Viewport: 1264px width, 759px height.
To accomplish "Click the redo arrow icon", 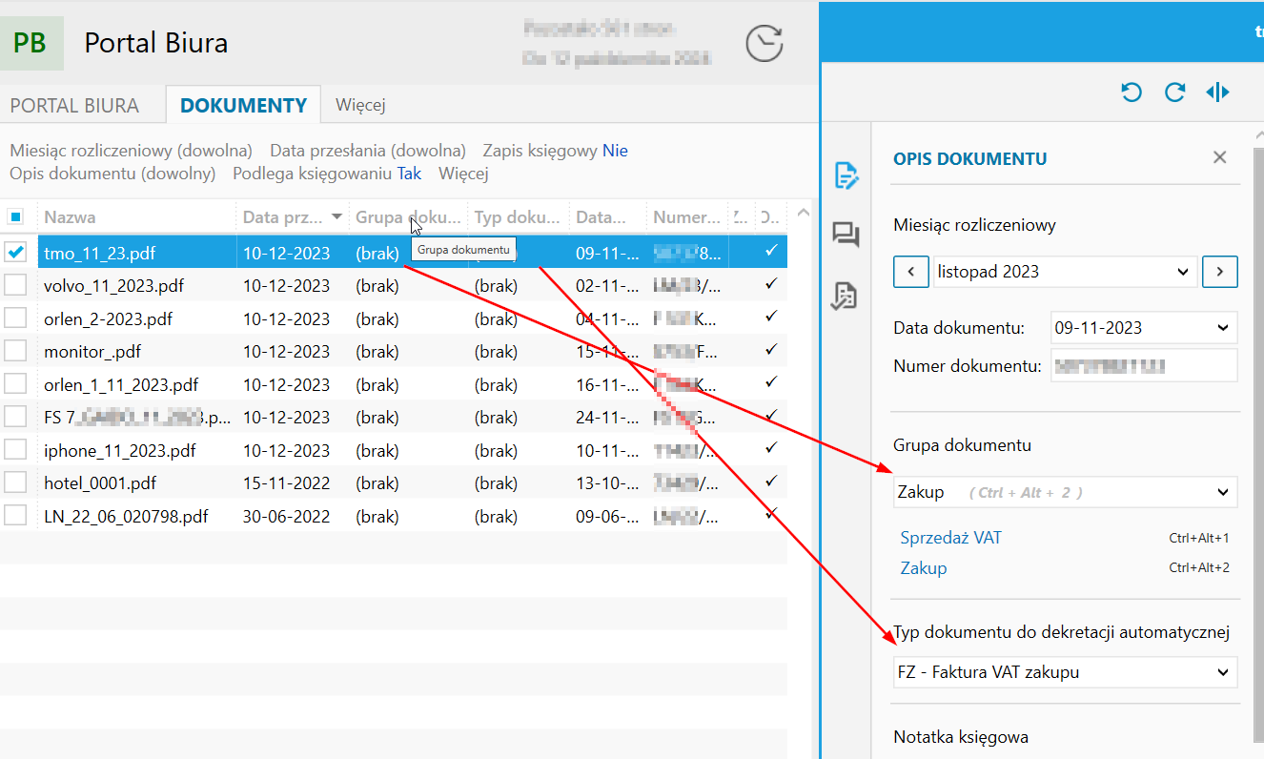I will point(1174,92).
